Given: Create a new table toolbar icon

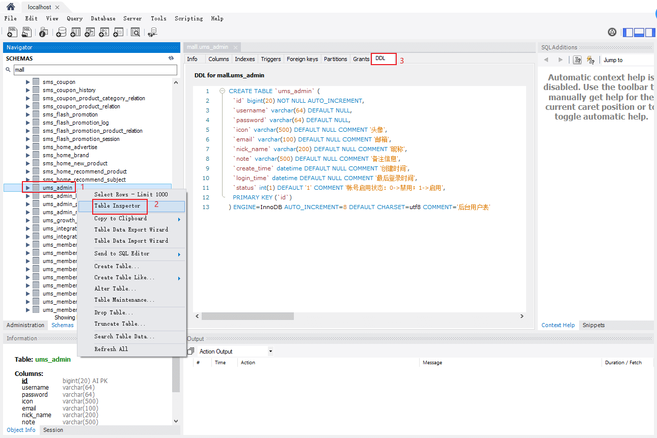Looking at the screenshot, I should (75, 32).
